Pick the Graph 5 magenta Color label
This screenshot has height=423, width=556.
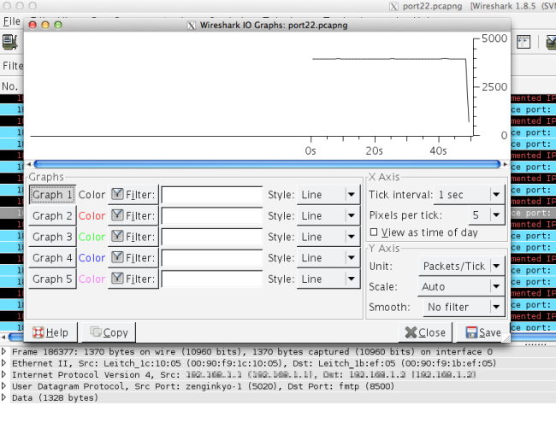tap(92, 279)
